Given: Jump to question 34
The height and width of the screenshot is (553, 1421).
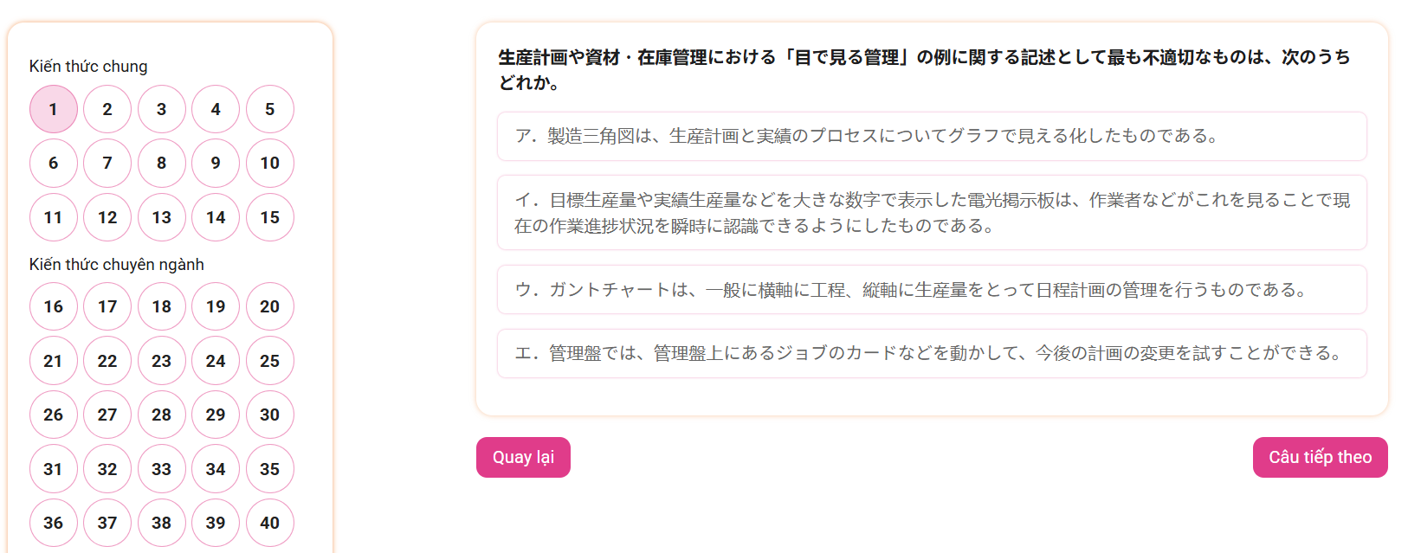Looking at the screenshot, I should click(216, 469).
